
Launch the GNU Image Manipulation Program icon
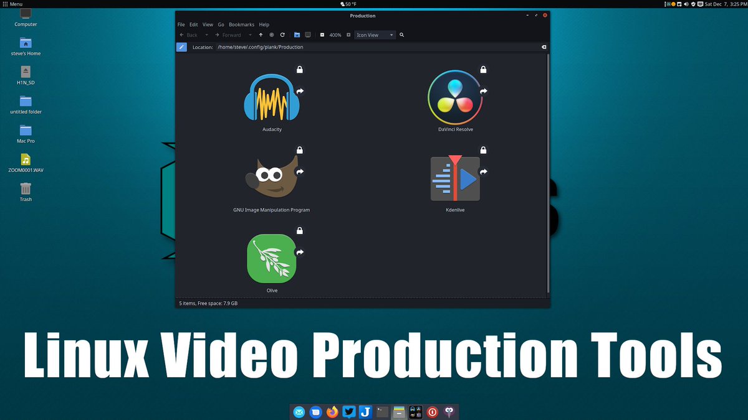[271, 177]
